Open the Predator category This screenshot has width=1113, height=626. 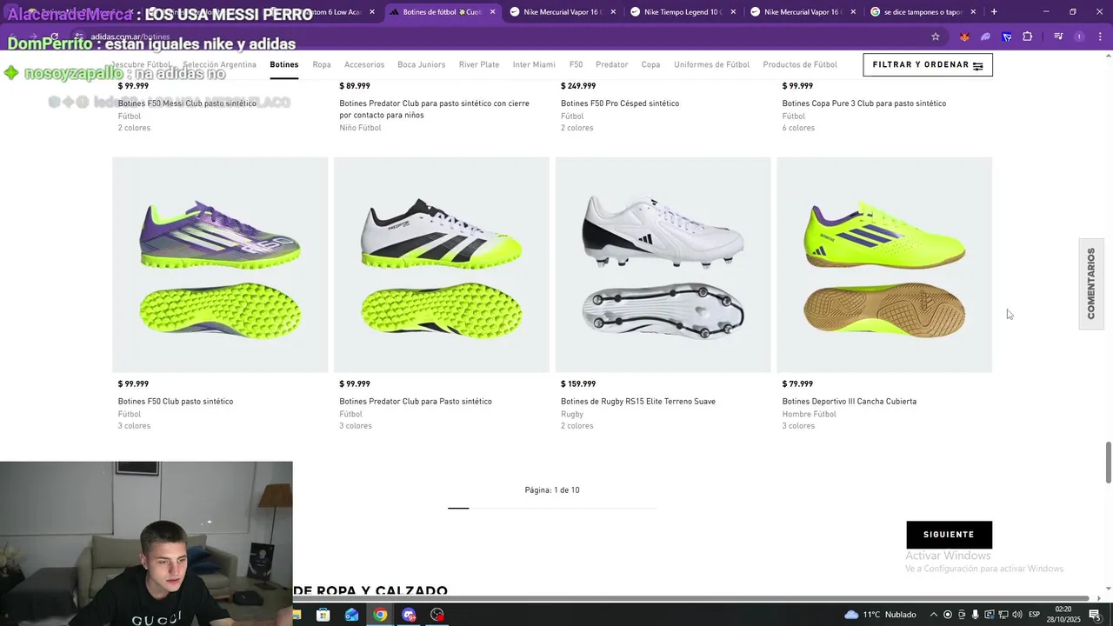click(612, 64)
